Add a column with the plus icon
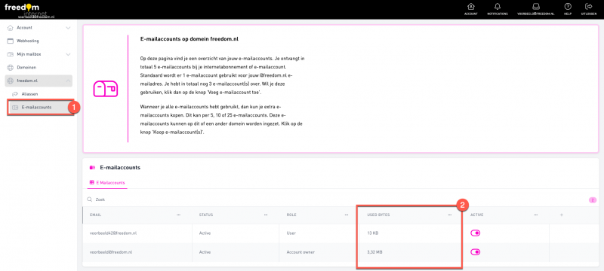The width and height of the screenshot is (604, 271). point(562,215)
